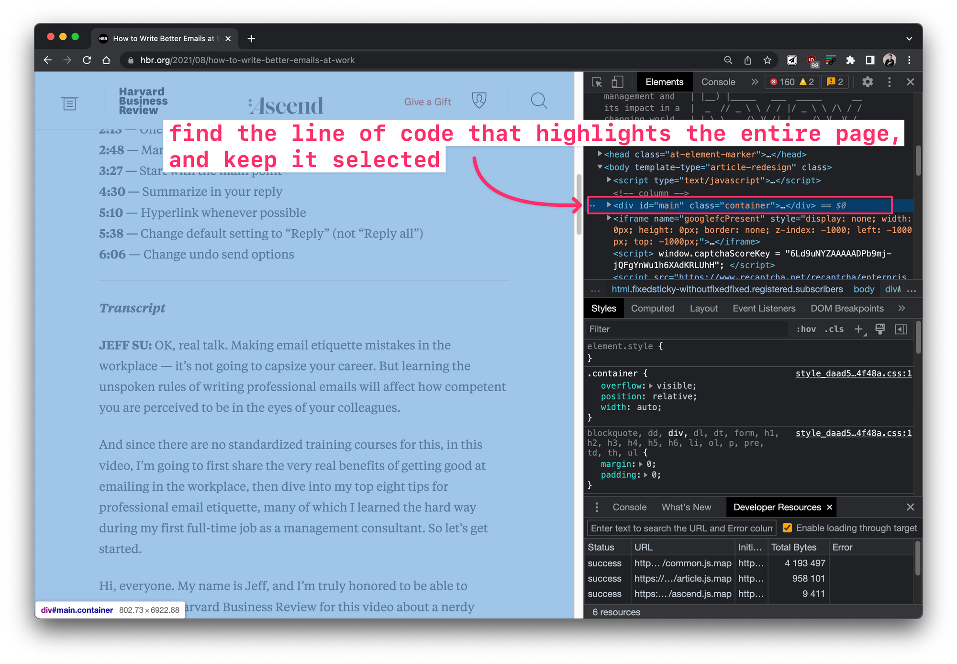Open the Console panel tab

click(x=718, y=82)
